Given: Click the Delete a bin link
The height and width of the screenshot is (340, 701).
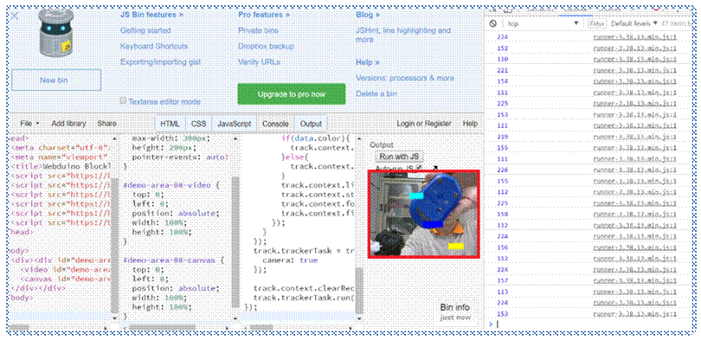Looking at the screenshot, I should tap(376, 93).
